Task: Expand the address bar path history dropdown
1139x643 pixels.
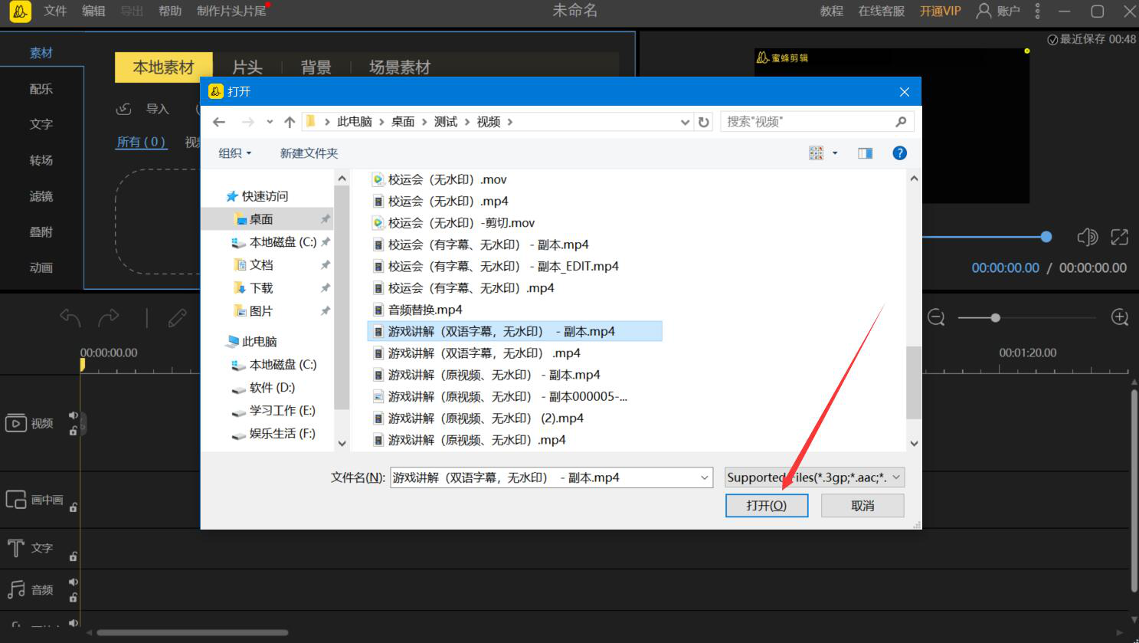Action: 686,122
